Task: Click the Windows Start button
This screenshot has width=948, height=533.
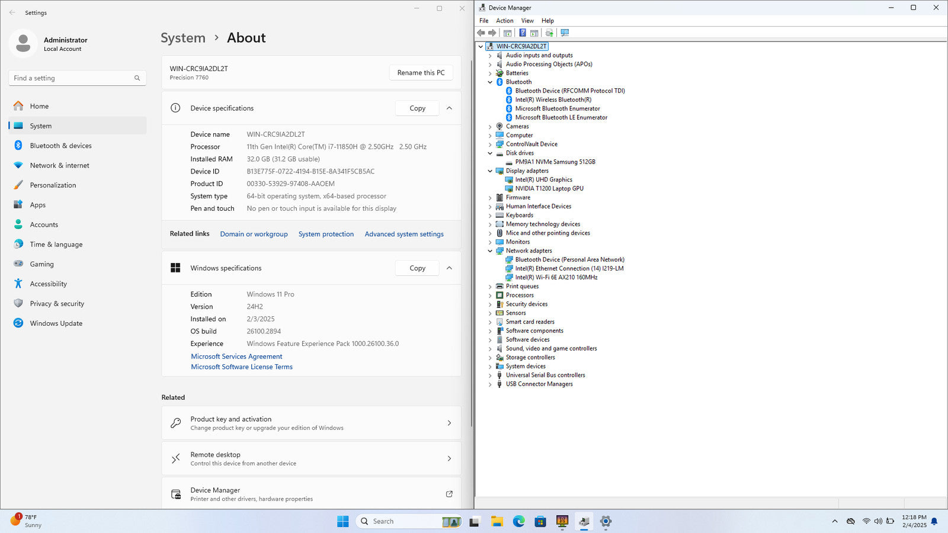Action: point(342,521)
